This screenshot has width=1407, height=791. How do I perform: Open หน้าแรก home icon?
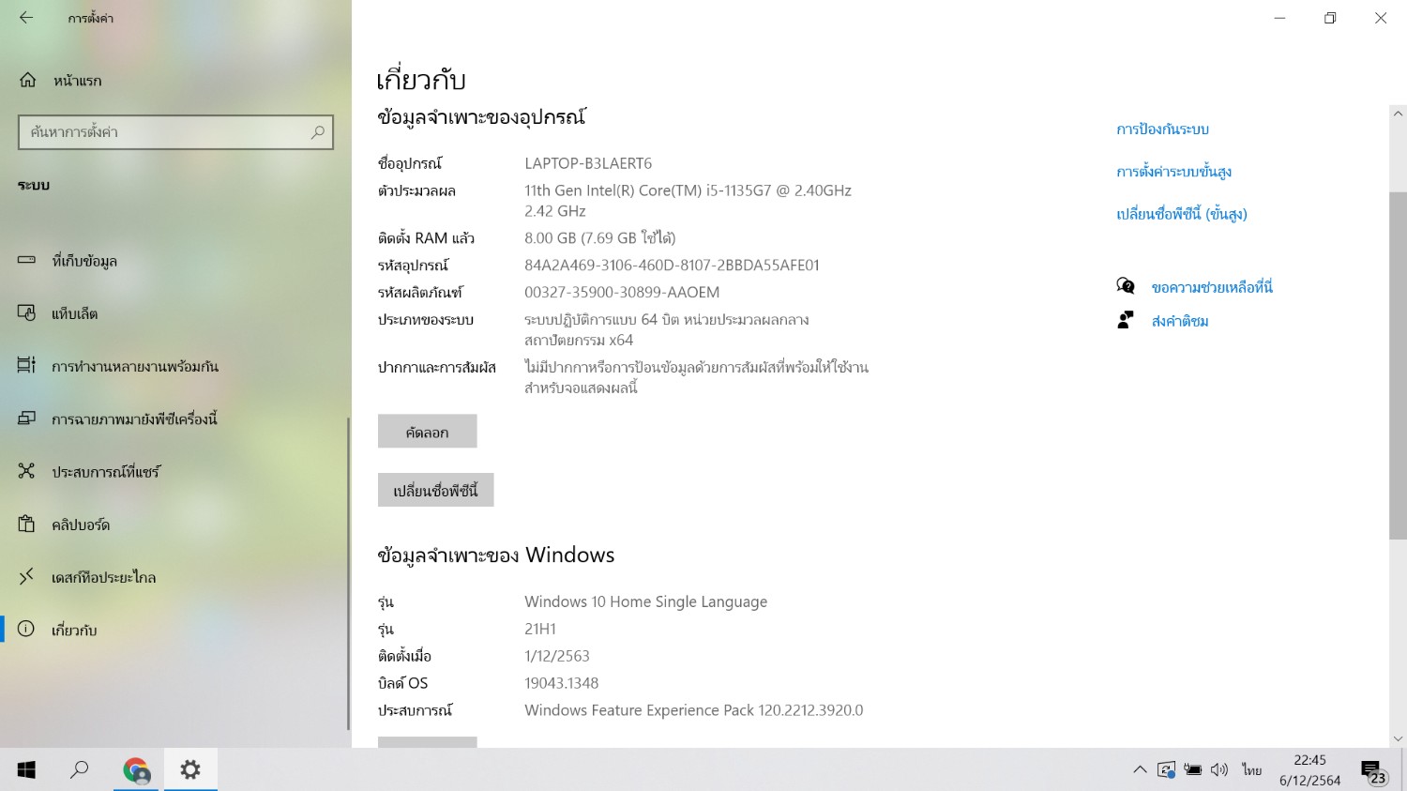pyautogui.click(x=28, y=81)
